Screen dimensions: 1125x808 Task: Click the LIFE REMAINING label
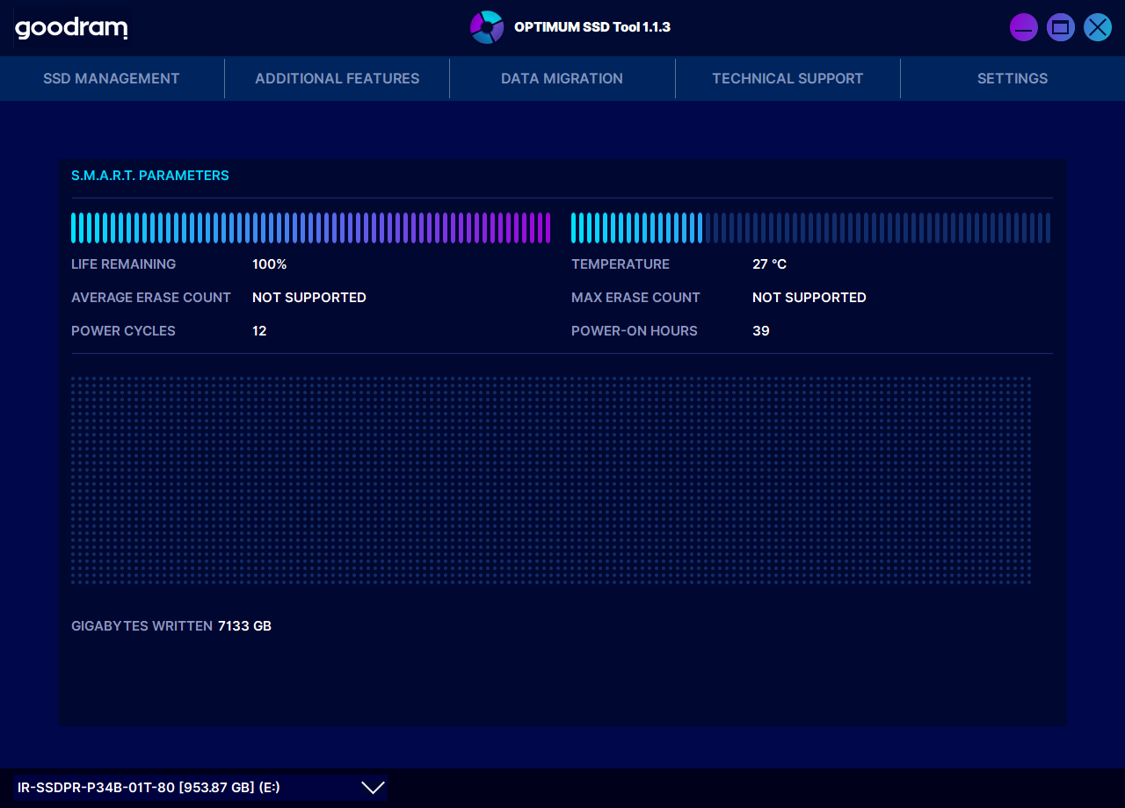124,264
